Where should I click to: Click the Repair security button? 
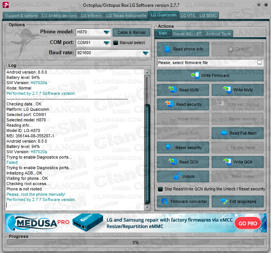[x=238, y=119]
